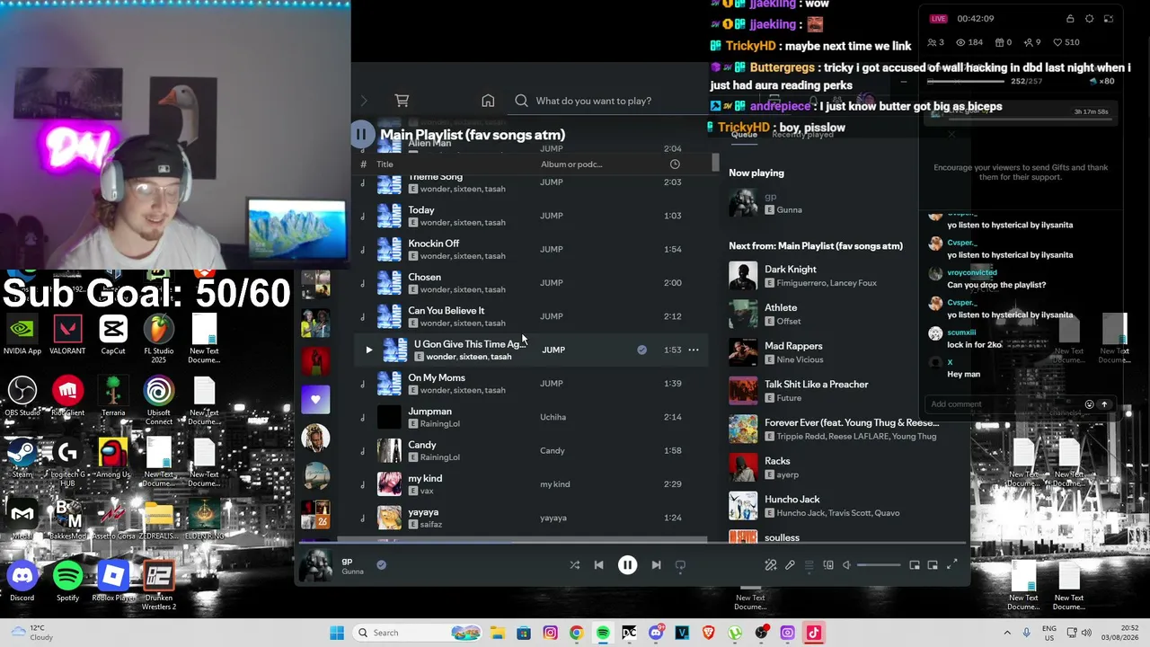Skip to next track in Spotify
This screenshot has width=1150, height=647.
(x=656, y=565)
